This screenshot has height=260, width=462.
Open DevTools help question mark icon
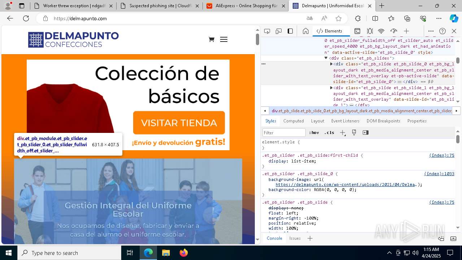[443, 31]
